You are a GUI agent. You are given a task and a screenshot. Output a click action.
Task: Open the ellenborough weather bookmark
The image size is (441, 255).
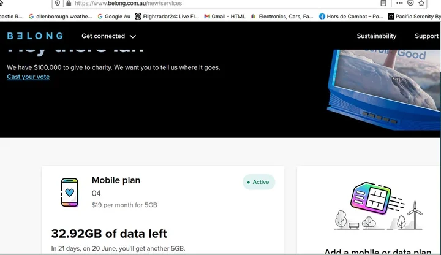pos(61,17)
